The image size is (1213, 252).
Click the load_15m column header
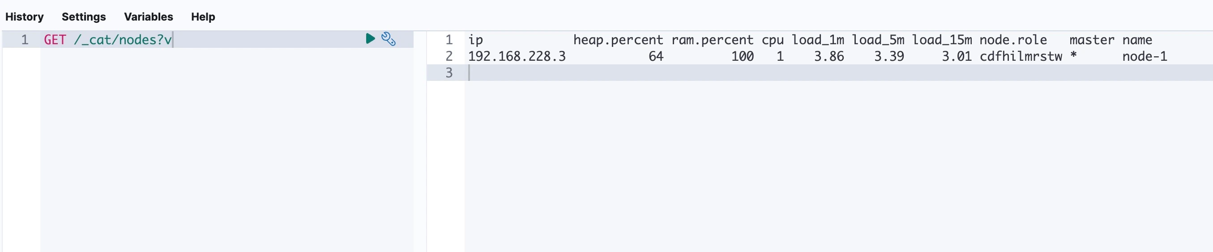942,40
